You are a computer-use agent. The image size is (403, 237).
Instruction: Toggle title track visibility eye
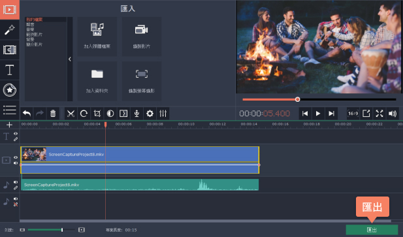16,134
